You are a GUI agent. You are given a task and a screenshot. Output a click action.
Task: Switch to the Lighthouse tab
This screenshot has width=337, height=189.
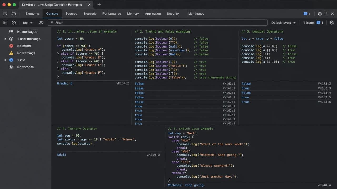click(196, 14)
